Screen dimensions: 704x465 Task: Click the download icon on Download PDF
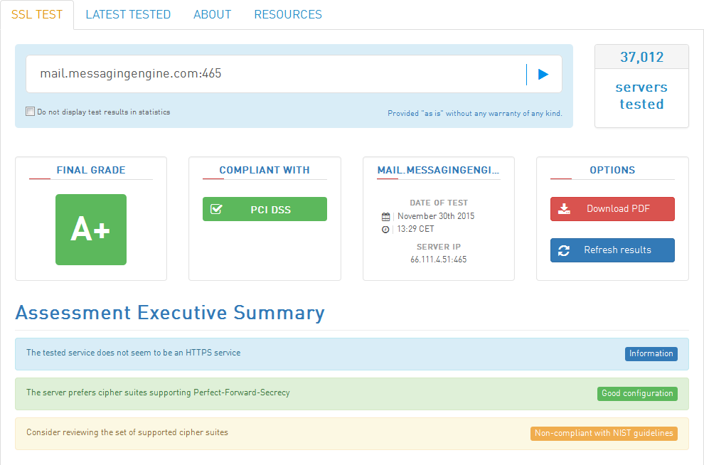click(x=564, y=209)
